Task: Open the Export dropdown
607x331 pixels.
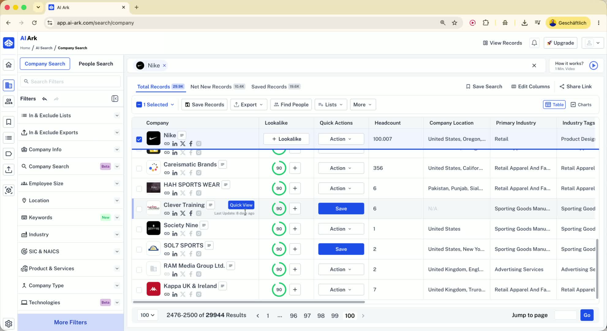Action: coord(249,105)
